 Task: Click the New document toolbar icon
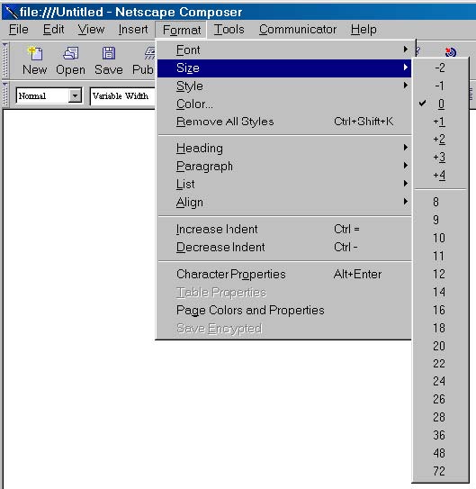(x=35, y=53)
